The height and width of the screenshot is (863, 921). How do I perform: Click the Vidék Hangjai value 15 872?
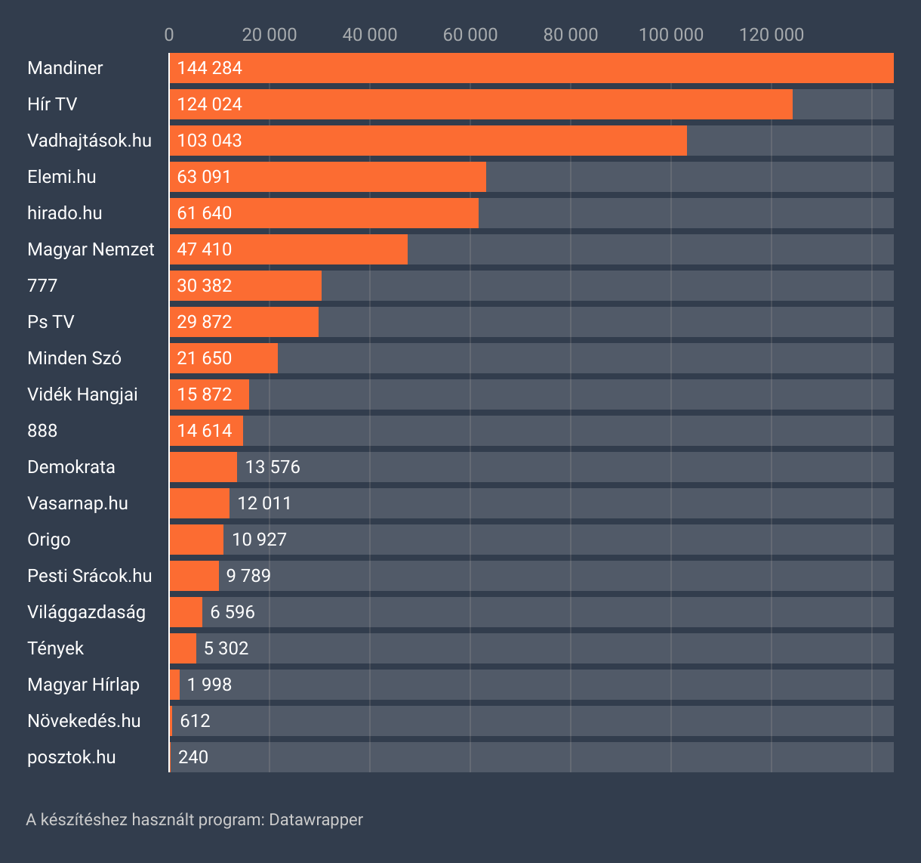(x=205, y=394)
